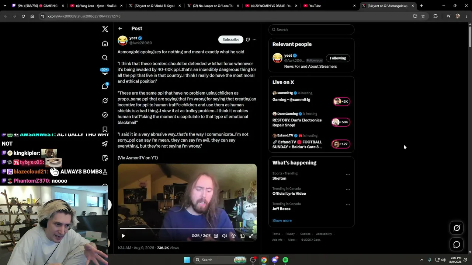Go to the X home logo
472x265 pixels.
click(105, 29)
